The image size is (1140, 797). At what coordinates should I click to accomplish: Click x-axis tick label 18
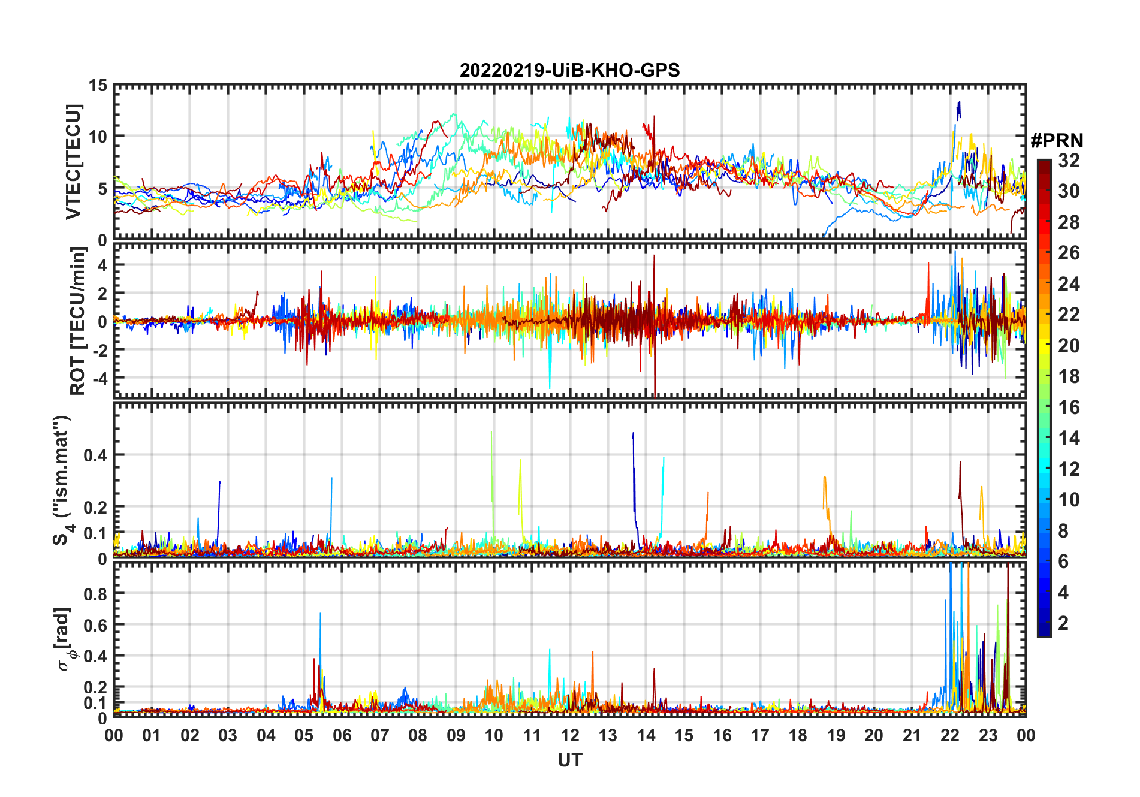point(798,735)
